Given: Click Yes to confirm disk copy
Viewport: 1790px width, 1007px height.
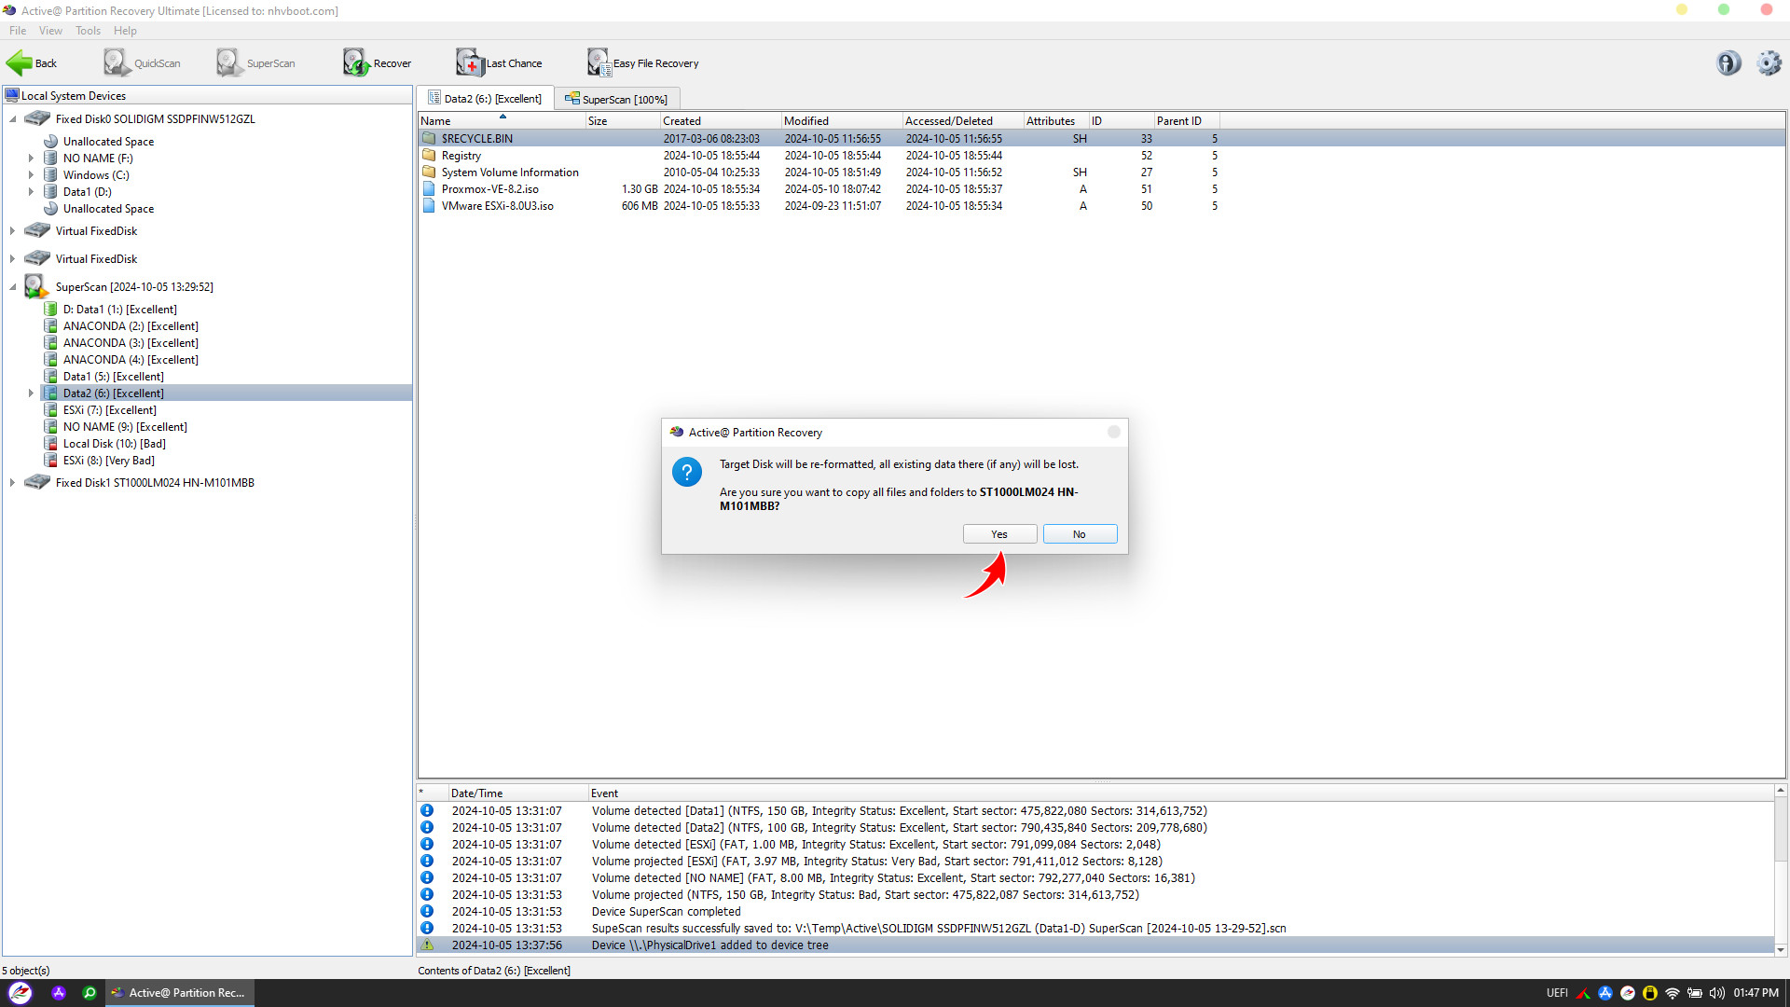Looking at the screenshot, I should click(998, 533).
